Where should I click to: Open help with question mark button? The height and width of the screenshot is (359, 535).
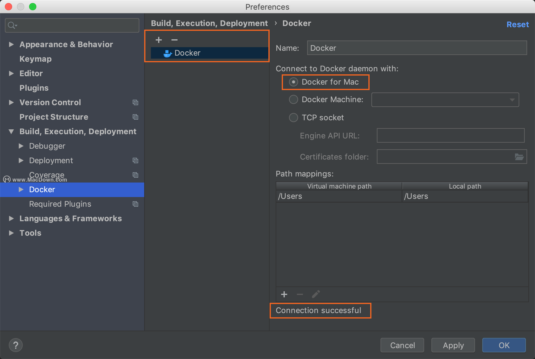(16, 345)
